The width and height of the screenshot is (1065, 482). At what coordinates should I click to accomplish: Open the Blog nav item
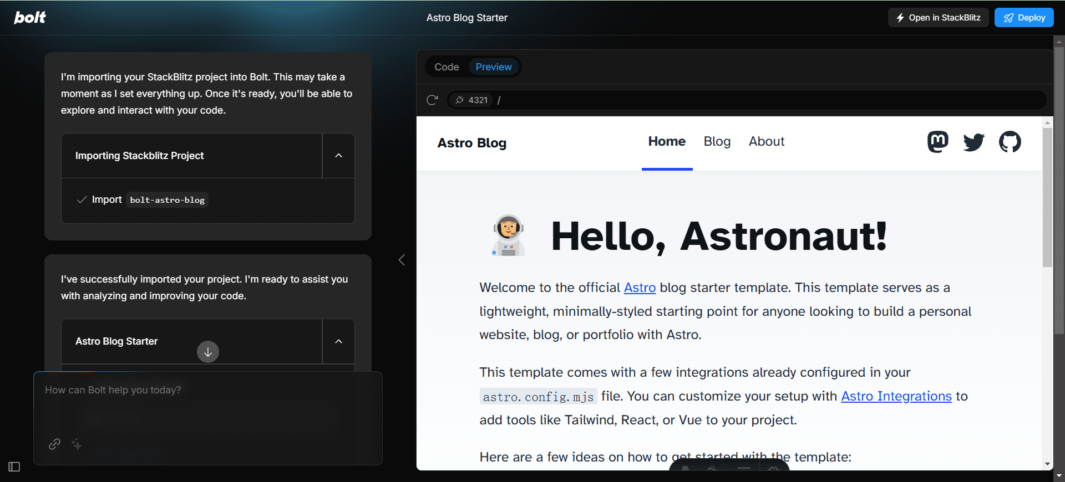click(x=717, y=141)
